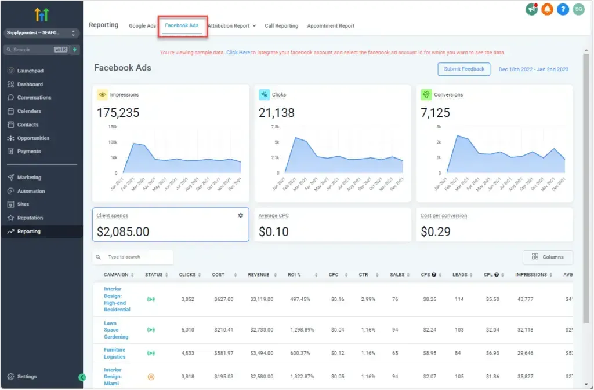The height and width of the screenshot is (390, 594).
Task: Open the Furniture Logistics campaign
Action: [x=114, y=354]
